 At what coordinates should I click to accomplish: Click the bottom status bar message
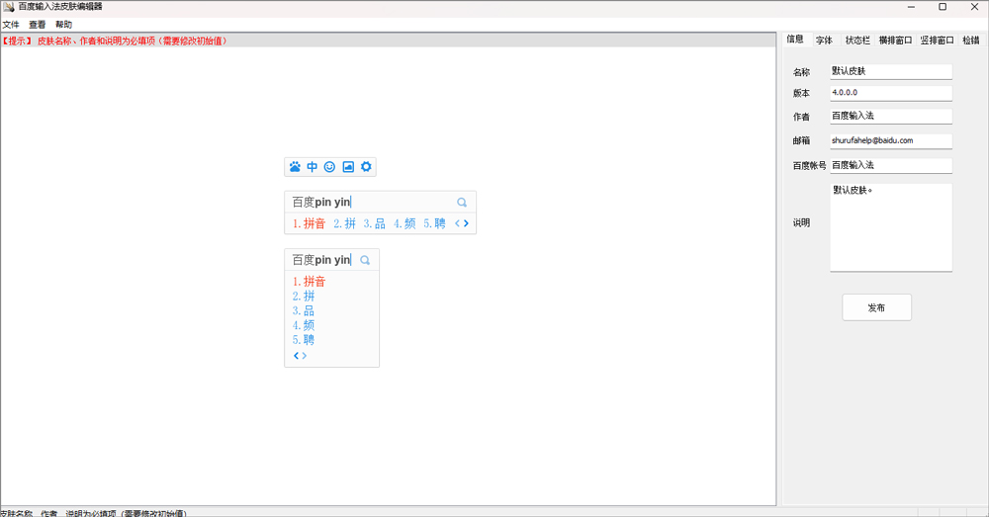pos(93,513)
